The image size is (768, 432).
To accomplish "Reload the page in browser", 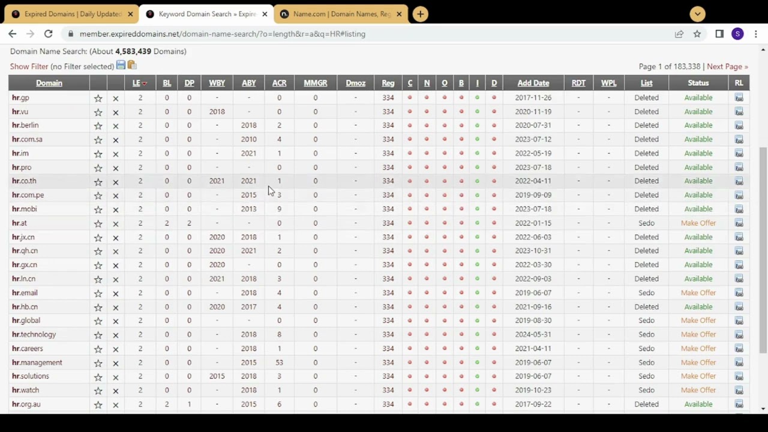I will (49, 34).
